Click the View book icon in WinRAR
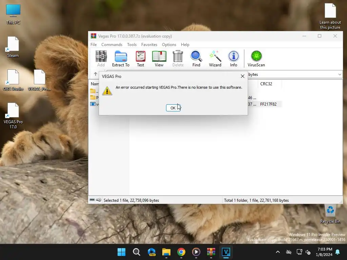 tap(159, 59)
